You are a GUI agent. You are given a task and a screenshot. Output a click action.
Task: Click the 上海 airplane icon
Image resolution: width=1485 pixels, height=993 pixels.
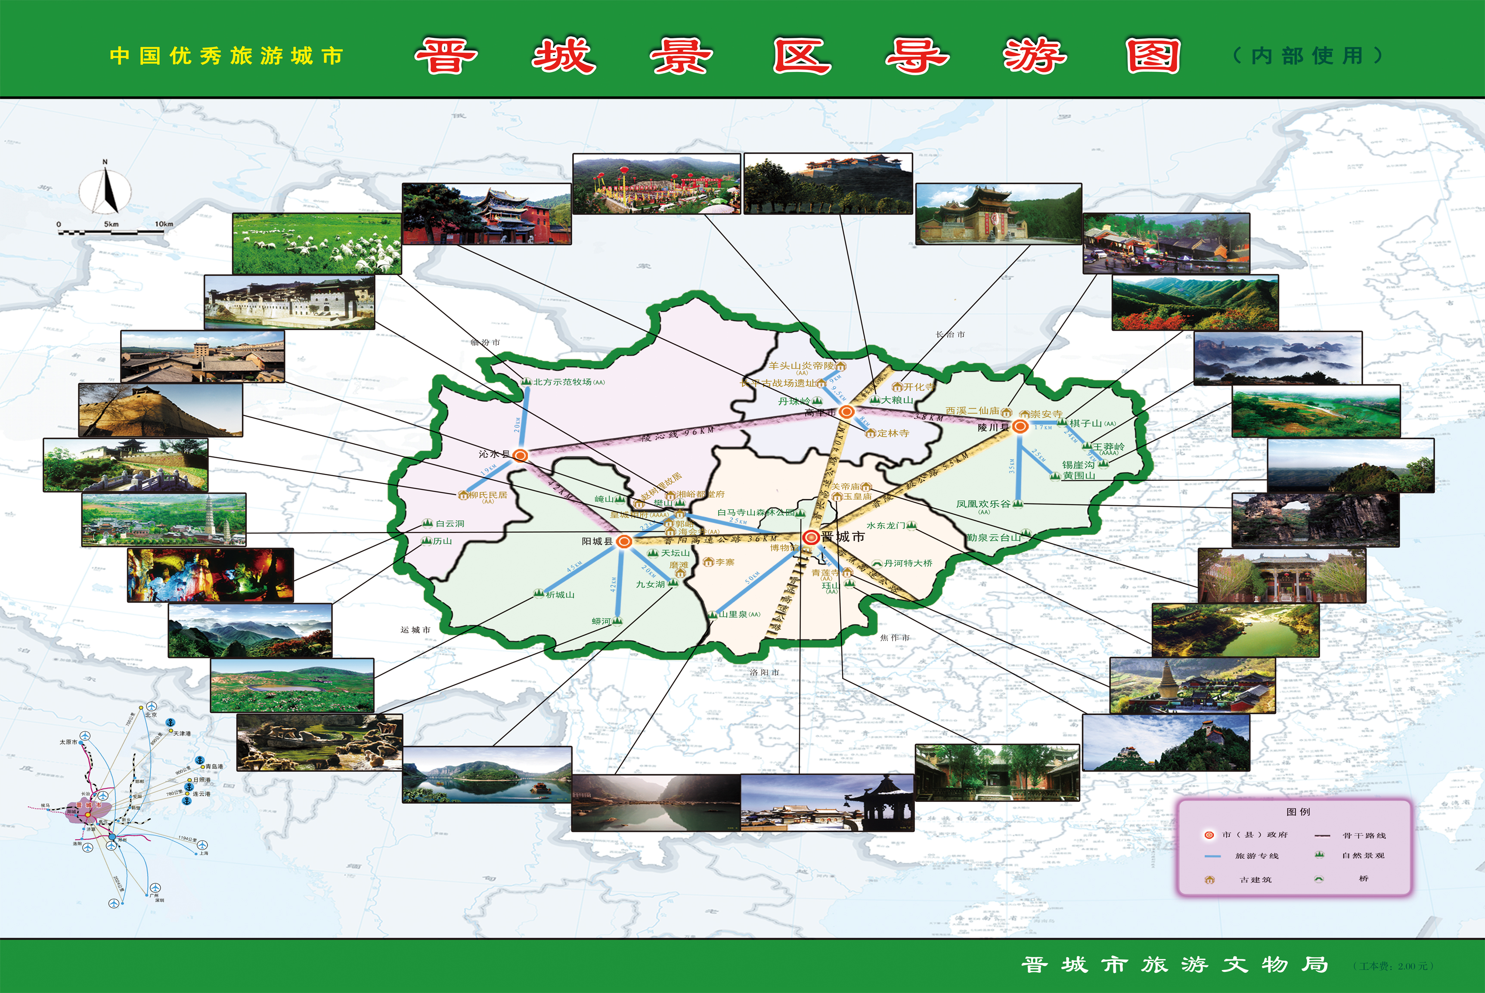pos(202,845)
